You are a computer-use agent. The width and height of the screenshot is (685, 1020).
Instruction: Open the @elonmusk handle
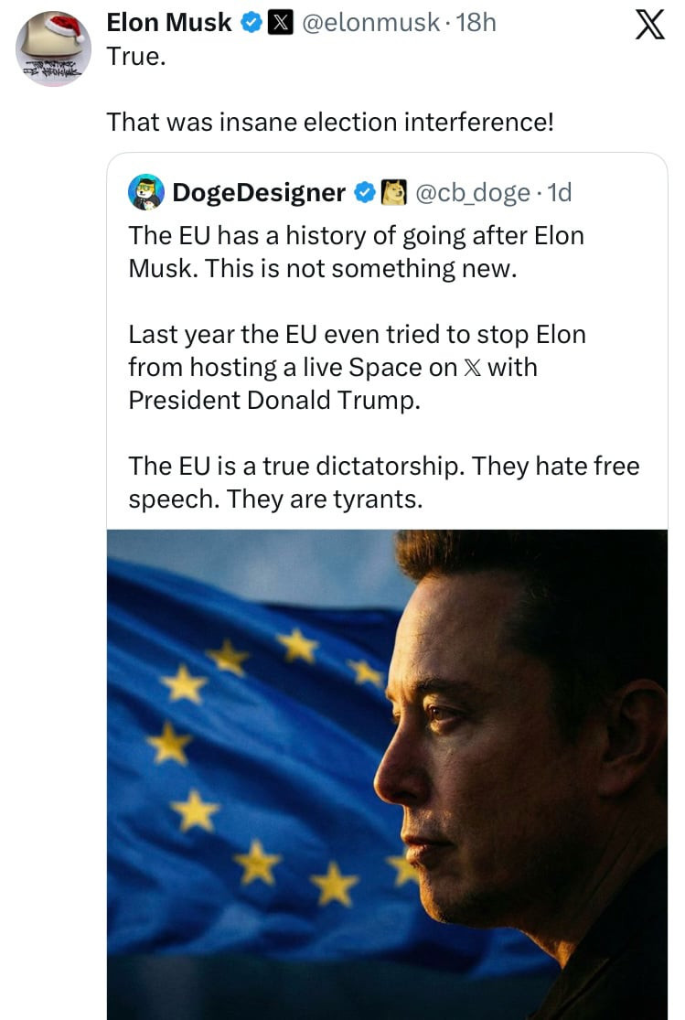[x=370, y=24]
